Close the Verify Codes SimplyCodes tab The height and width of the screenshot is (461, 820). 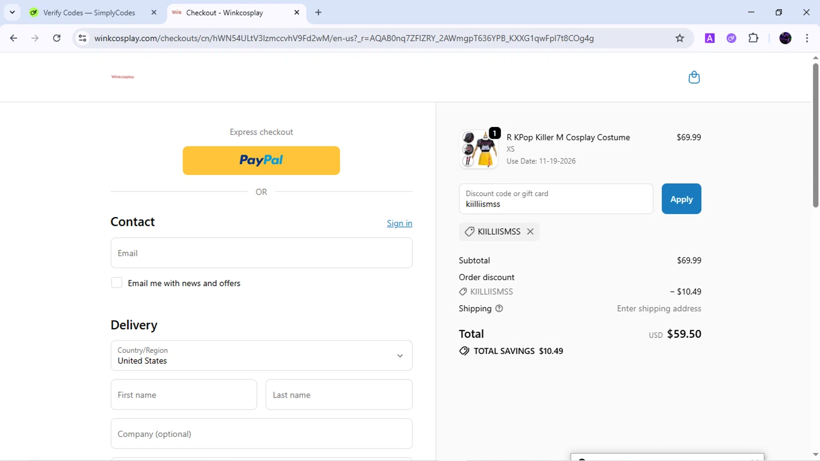(x=154, y=13)
